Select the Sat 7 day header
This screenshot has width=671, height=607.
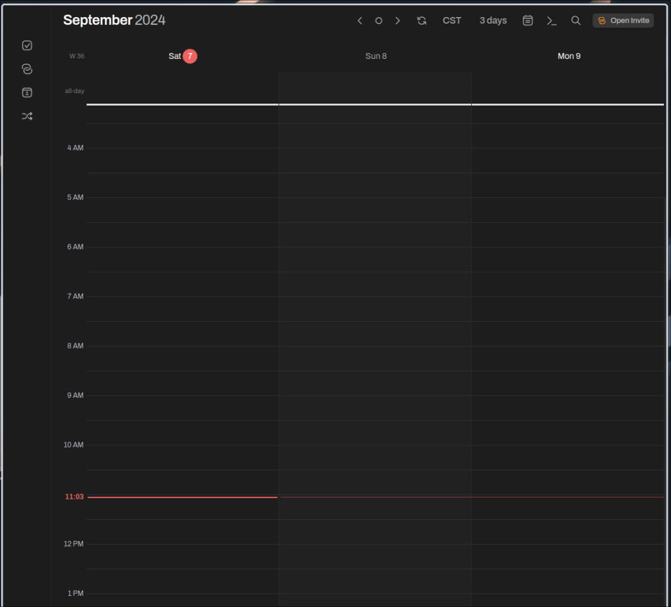(182, 56)
